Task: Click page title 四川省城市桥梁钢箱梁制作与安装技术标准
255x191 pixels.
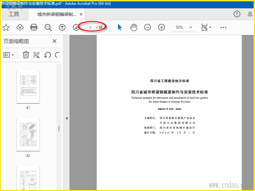Action: click(170, 92)
